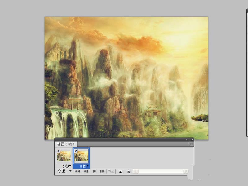The width and height of the screenshot is (248, 186).
Task: Click the landscape image on the canvas
Action: click(126, 78)
